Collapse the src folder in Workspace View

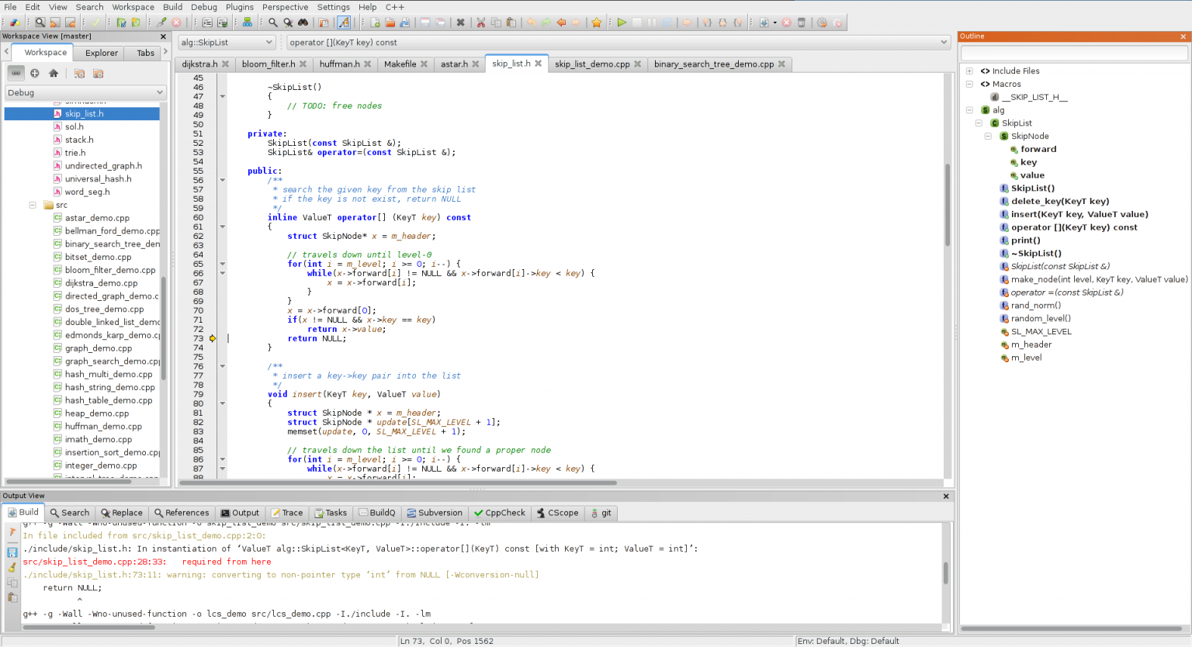click(x=33, y=205)
